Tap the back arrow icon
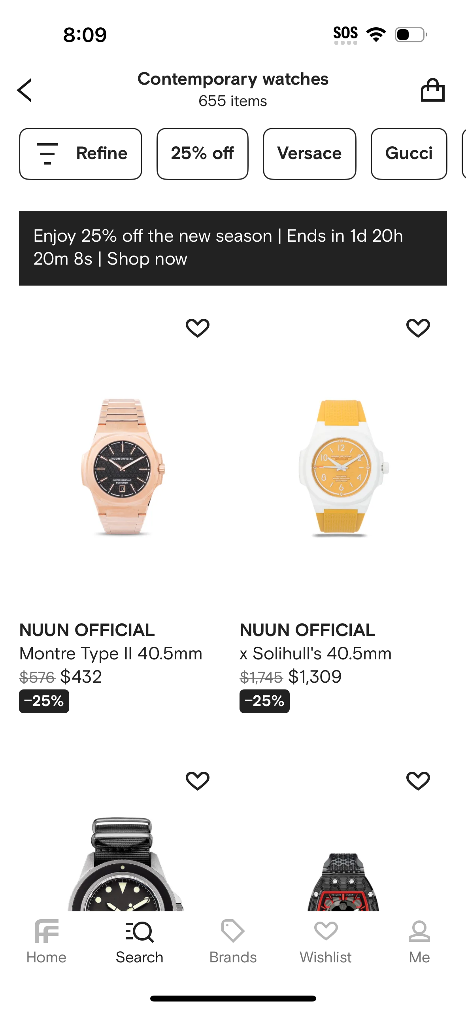 25,90
